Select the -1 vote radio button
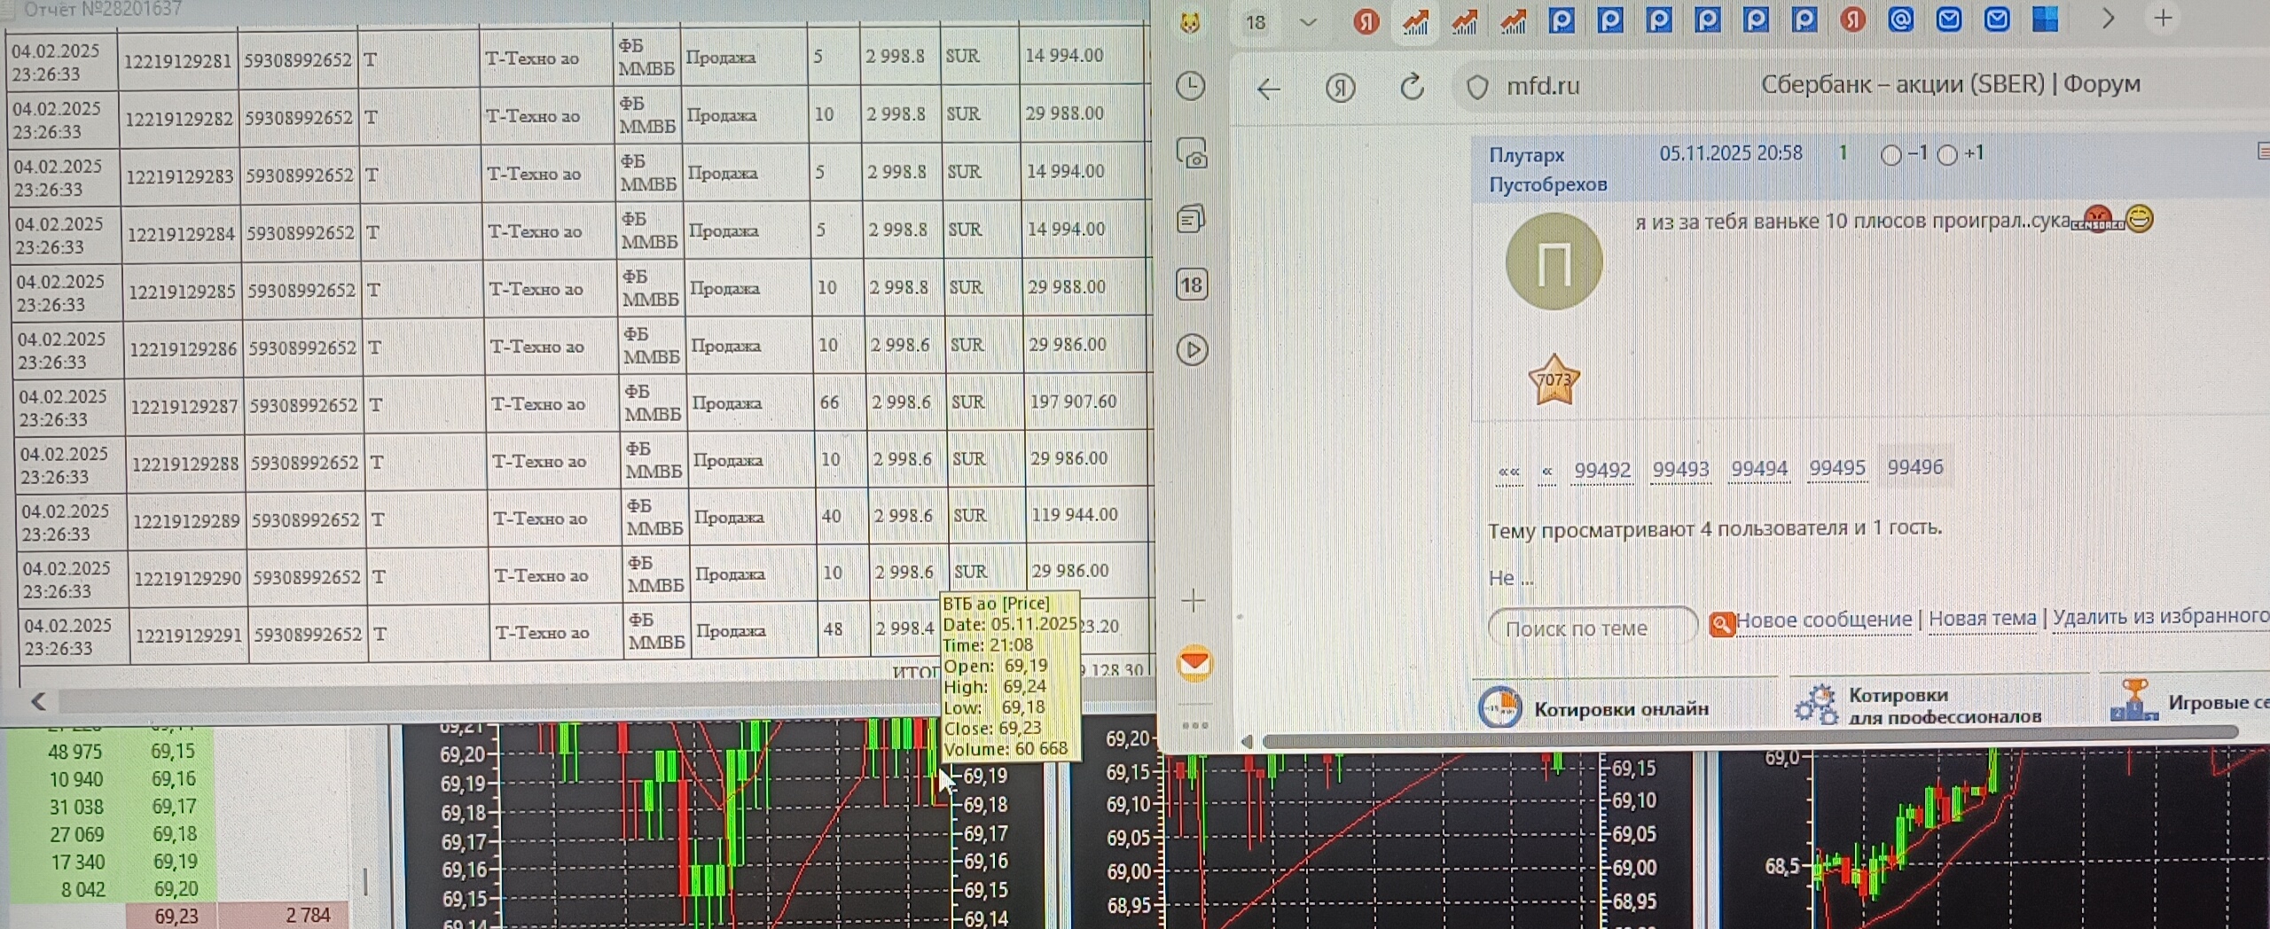Viewport: 2270px width, 929px height. pyautogui.click(x=1890, y=155)
